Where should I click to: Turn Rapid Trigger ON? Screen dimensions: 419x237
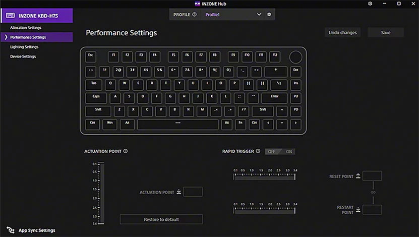[288, 151]
